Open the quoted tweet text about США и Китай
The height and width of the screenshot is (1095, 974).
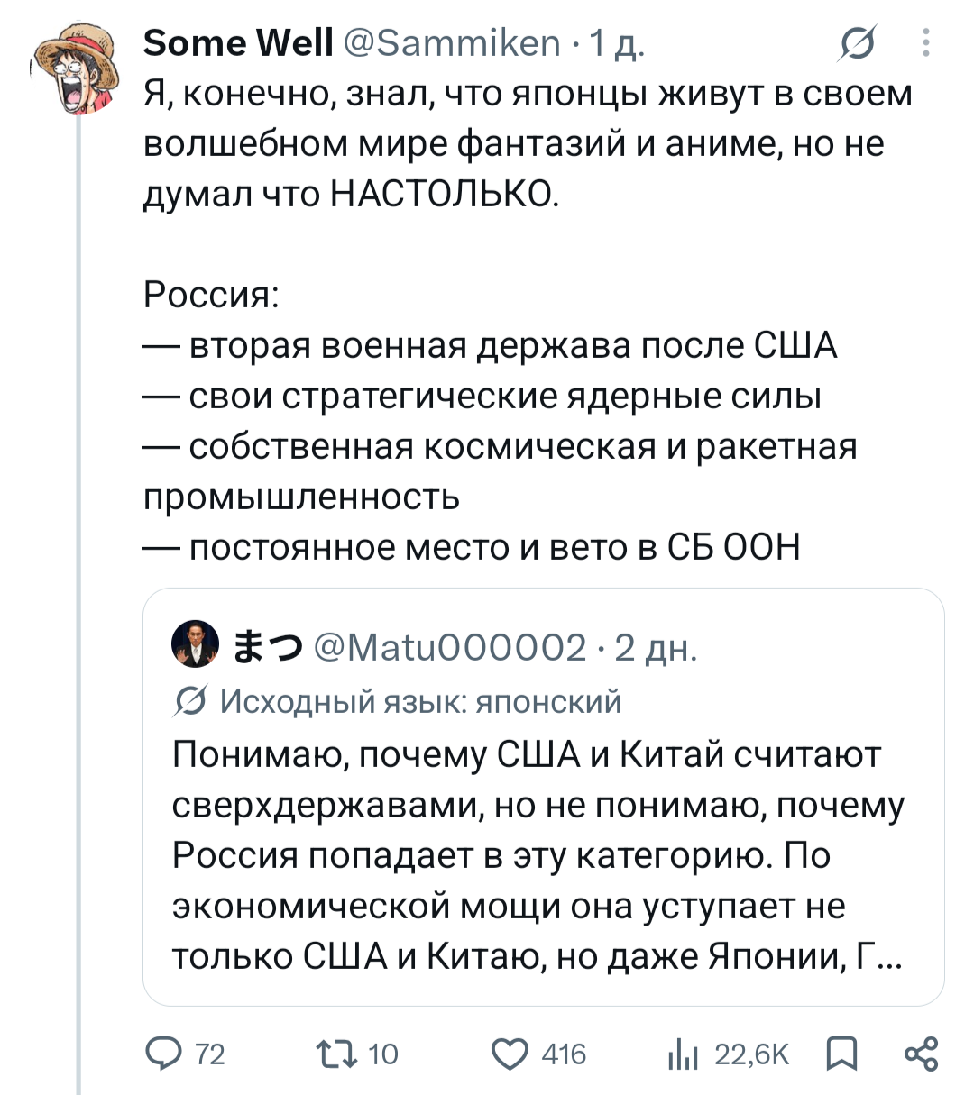pyautogui.click(x=538, y=855)
